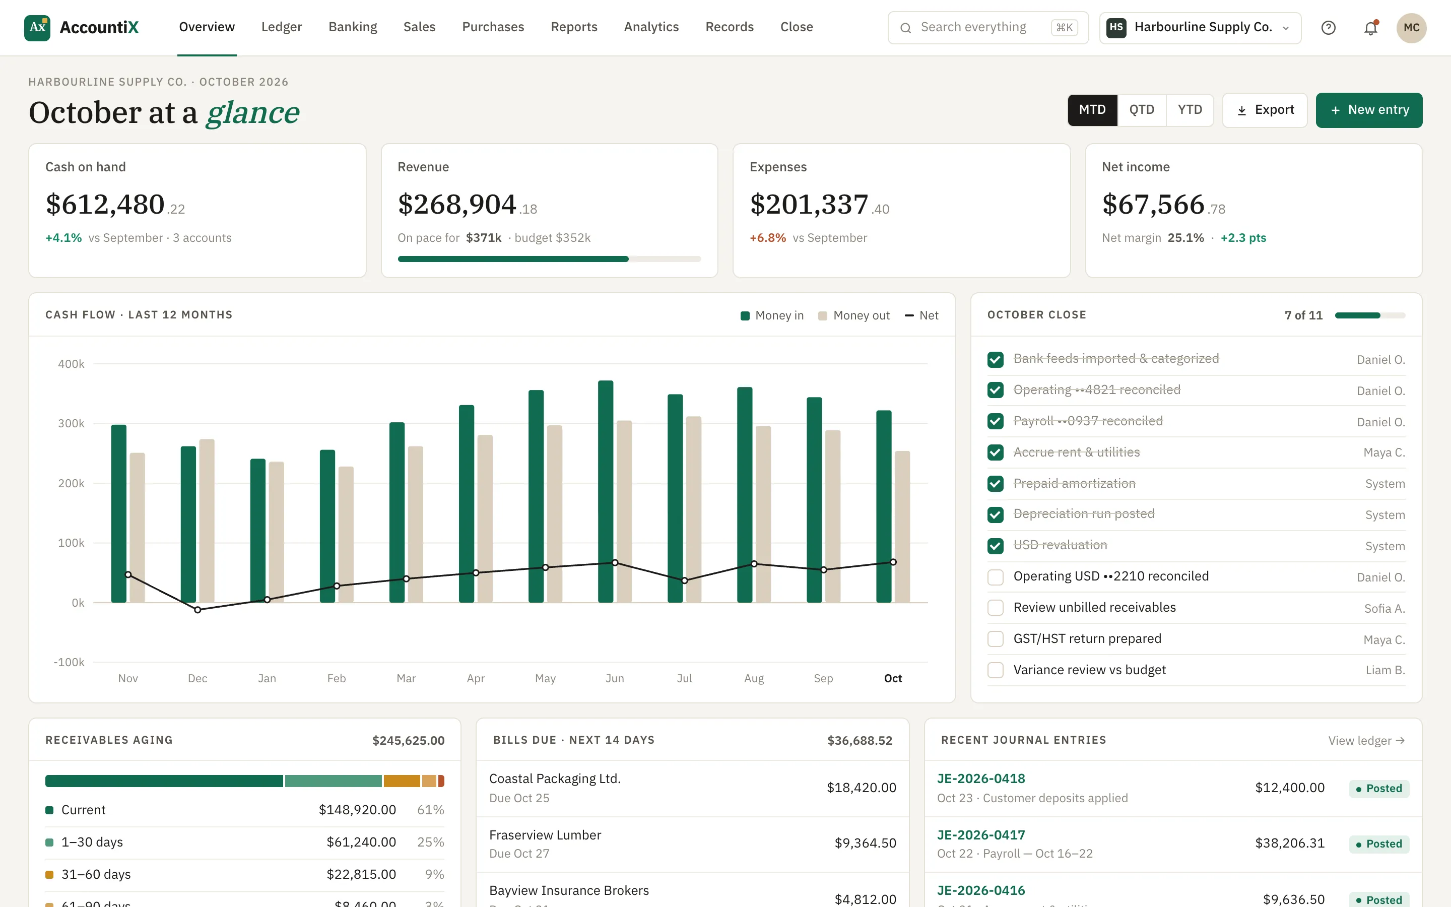This screenshot has width=1451, height=907.
Task: Check Variance review vs budget
Action: coord(996,670)
